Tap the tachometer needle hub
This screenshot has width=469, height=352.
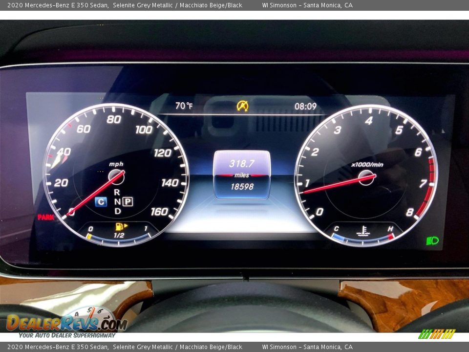click(366, 177)
